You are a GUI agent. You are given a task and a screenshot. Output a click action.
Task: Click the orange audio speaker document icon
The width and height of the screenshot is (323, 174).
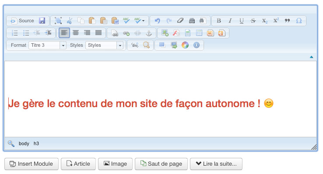[221, 33]
